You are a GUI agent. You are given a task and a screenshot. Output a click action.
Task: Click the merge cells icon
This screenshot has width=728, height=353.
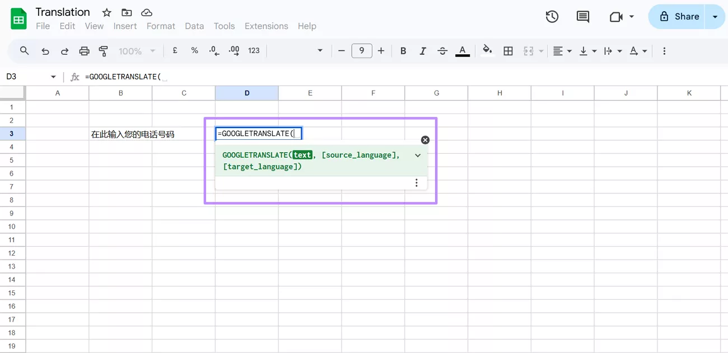click(x=528, y=51)
